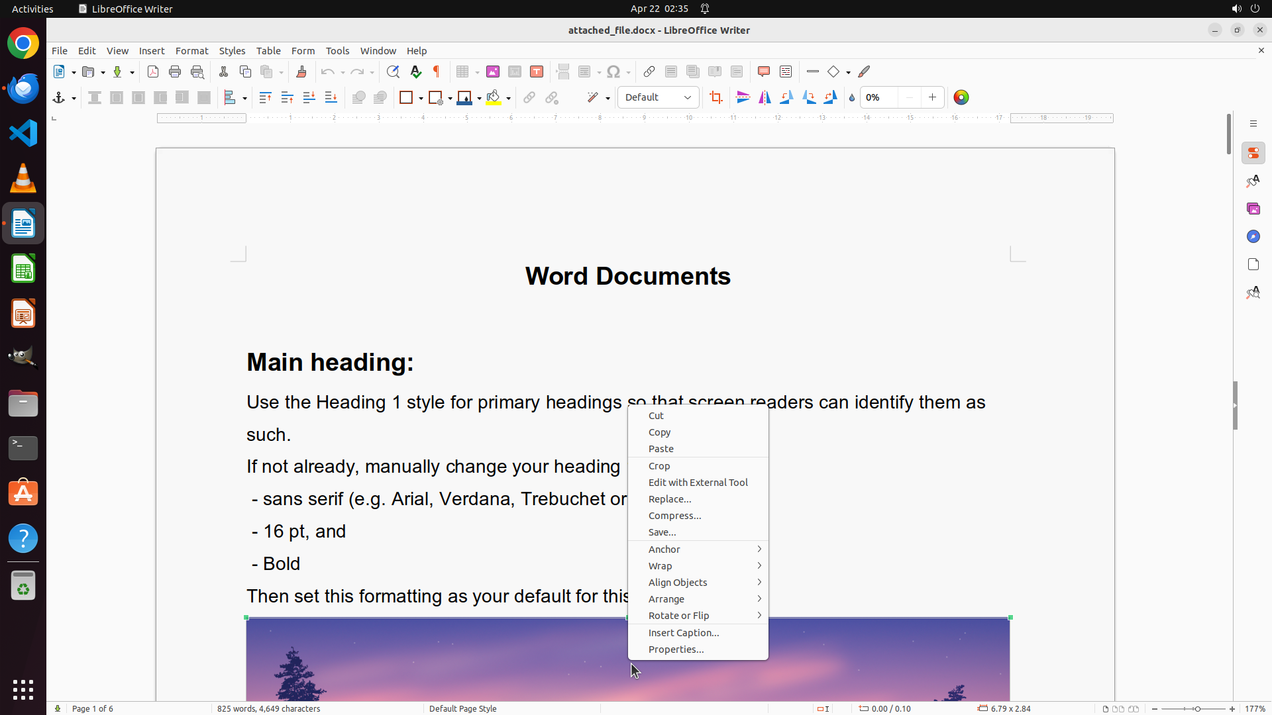Open the Gallery sidebar panel icon
1272x715 pixels.
1253,209
